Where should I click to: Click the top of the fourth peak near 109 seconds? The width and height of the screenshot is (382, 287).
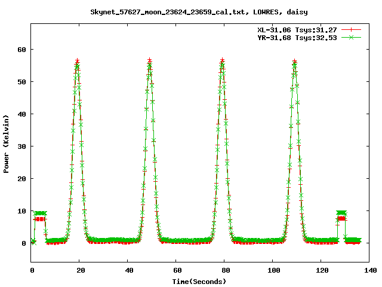click(x=294, y=62)
